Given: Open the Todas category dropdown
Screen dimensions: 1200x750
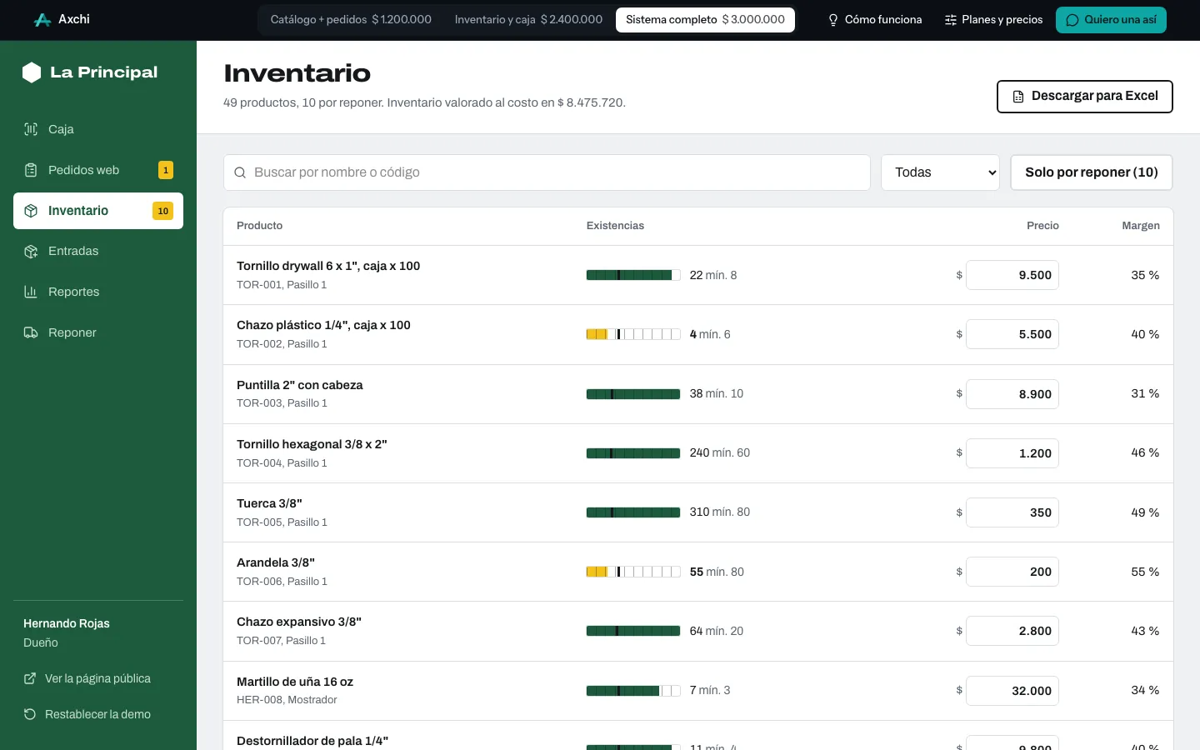Looking at the screenshot, I should click(x=940, y=172).
